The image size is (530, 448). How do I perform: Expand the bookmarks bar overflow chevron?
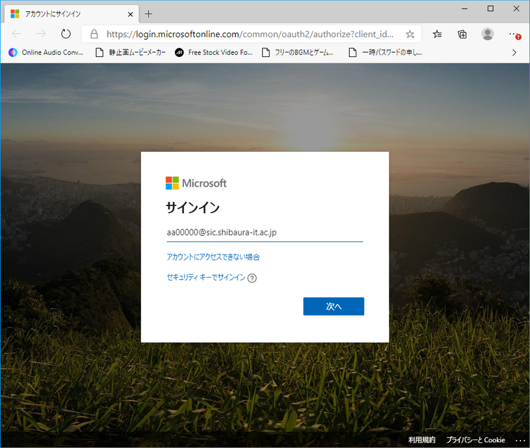coord(514,52)
